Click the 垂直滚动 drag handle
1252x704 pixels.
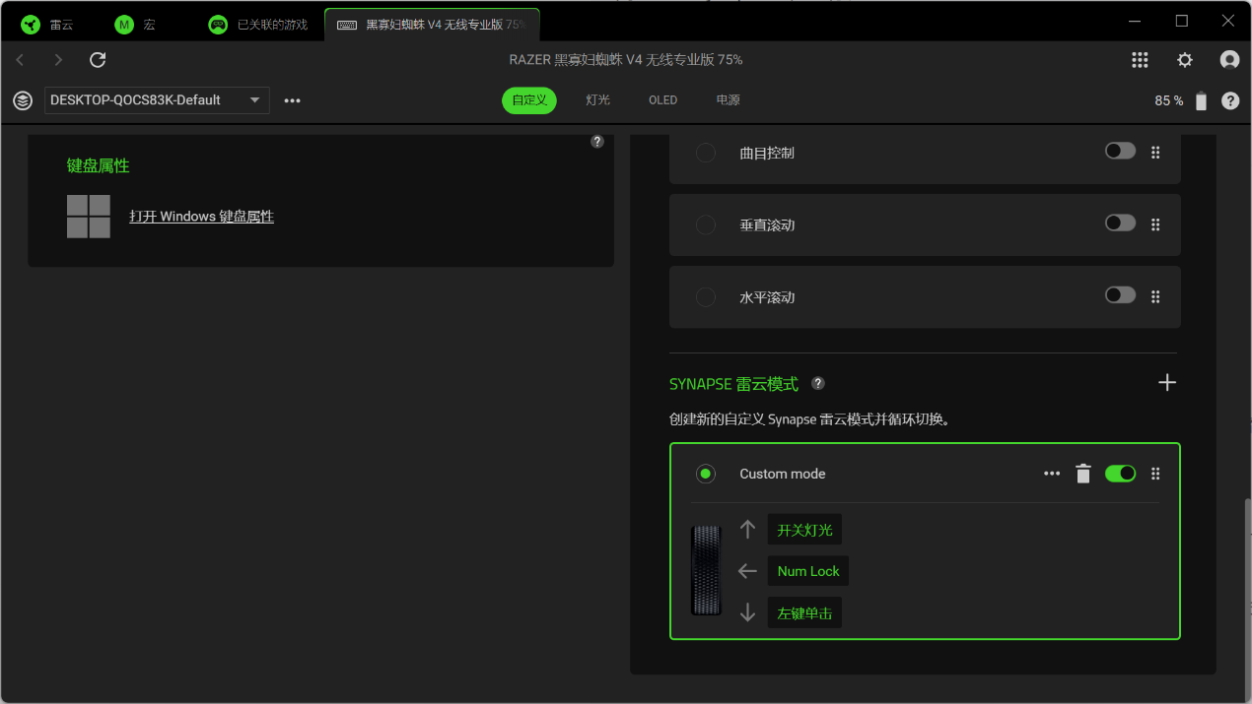(x=1155, y=224)
